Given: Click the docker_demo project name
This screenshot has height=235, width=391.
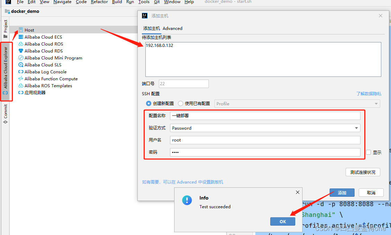Looking at the screenshot, I should coord(25,11).
